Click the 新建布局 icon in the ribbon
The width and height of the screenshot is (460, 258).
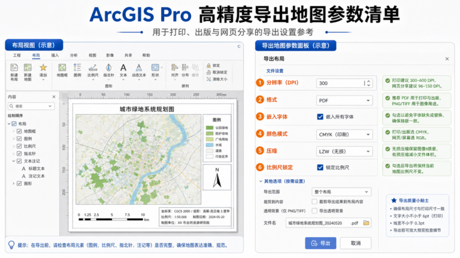click(14, 67)
